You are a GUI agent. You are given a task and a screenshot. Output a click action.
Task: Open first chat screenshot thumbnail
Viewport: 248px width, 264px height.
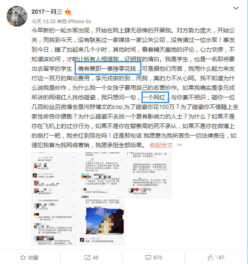point(54,175)
